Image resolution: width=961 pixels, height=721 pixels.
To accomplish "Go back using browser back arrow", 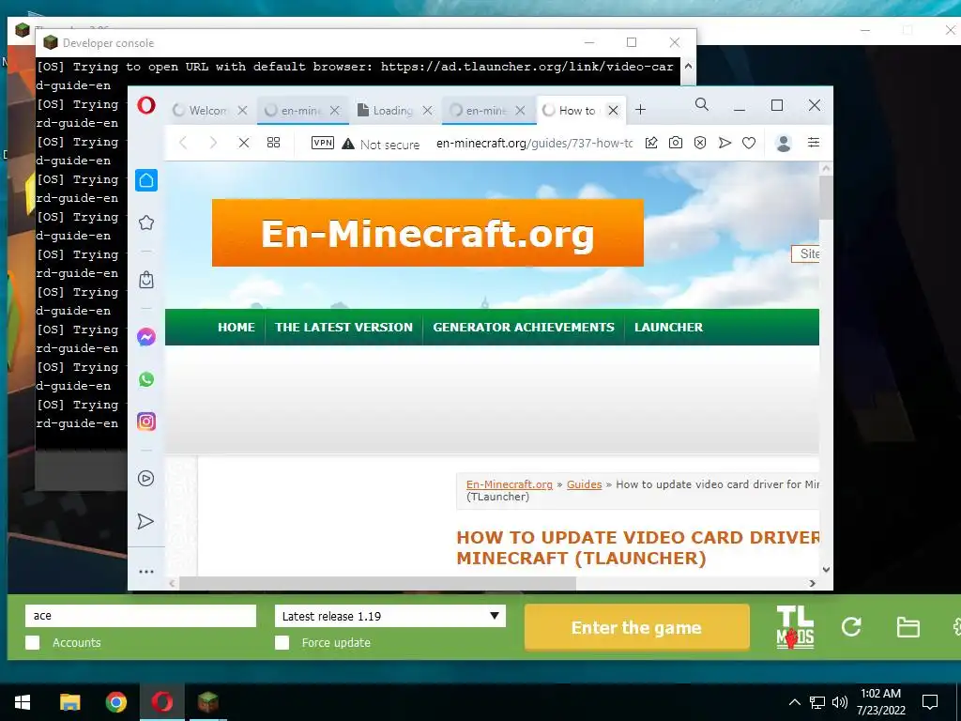I will [183, 143].
